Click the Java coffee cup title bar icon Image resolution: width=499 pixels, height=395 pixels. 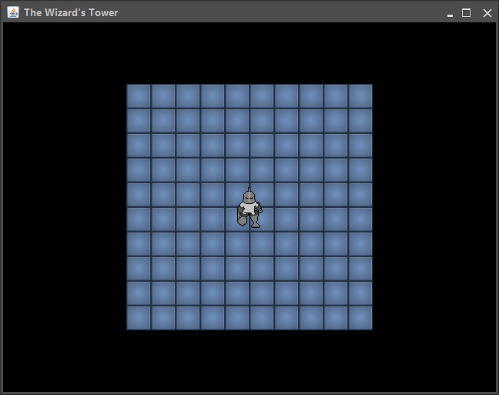(x=13, y=12)
